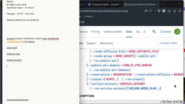Click the share icon in browser toolbar
Viewport: 185px width, 104px height.
[169, 11]
